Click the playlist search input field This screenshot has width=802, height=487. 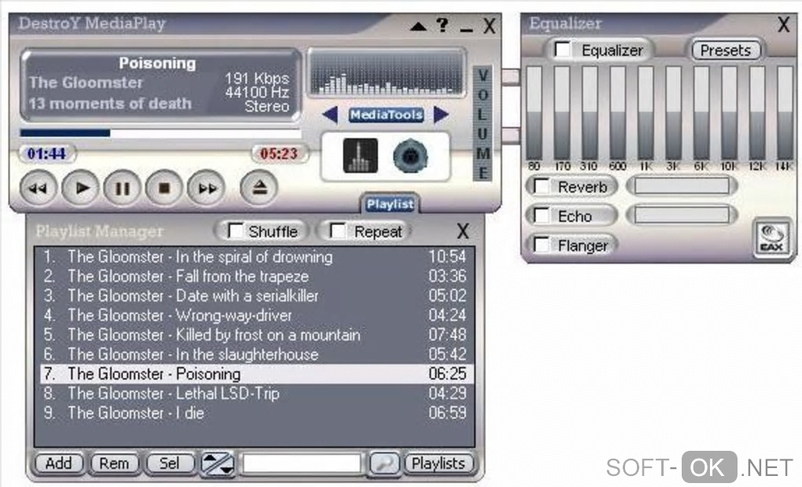302,463
